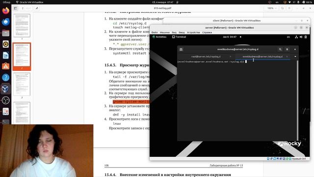This screenshot has width=314, height=177.
Task: Open Вид menu in server VirtualBox window
Action: 174,32
